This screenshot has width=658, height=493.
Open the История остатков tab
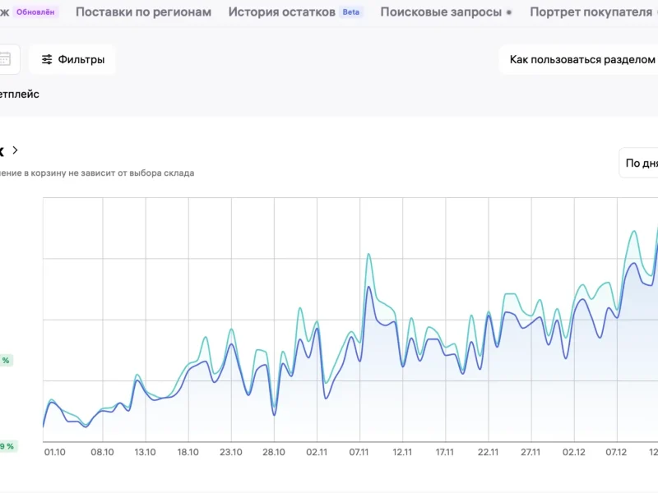click(281, 12)
